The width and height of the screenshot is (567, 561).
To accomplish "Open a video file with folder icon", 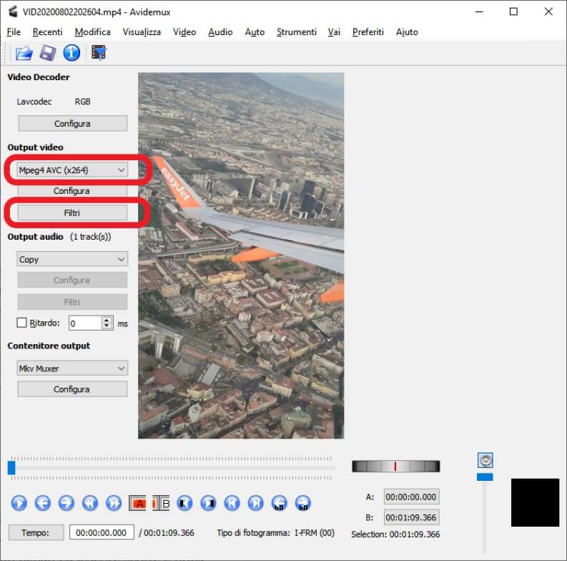I will tap(24, 53).
